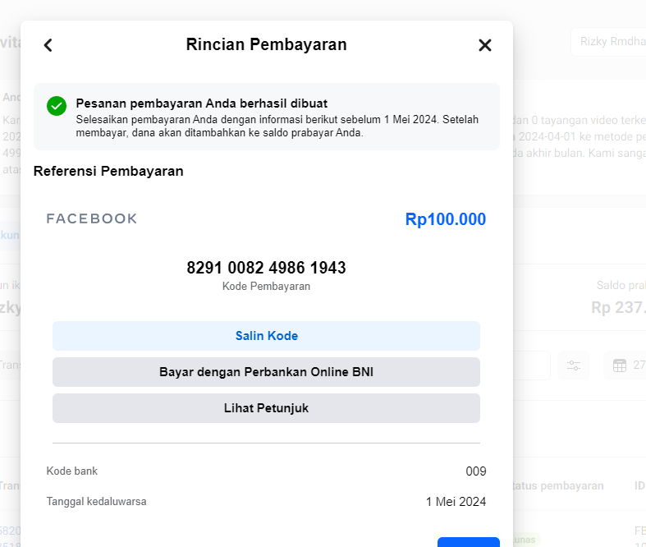Click the blue button at dialog bottom
The width and height of the screenshot is (646, 547).
coord(468,542)
